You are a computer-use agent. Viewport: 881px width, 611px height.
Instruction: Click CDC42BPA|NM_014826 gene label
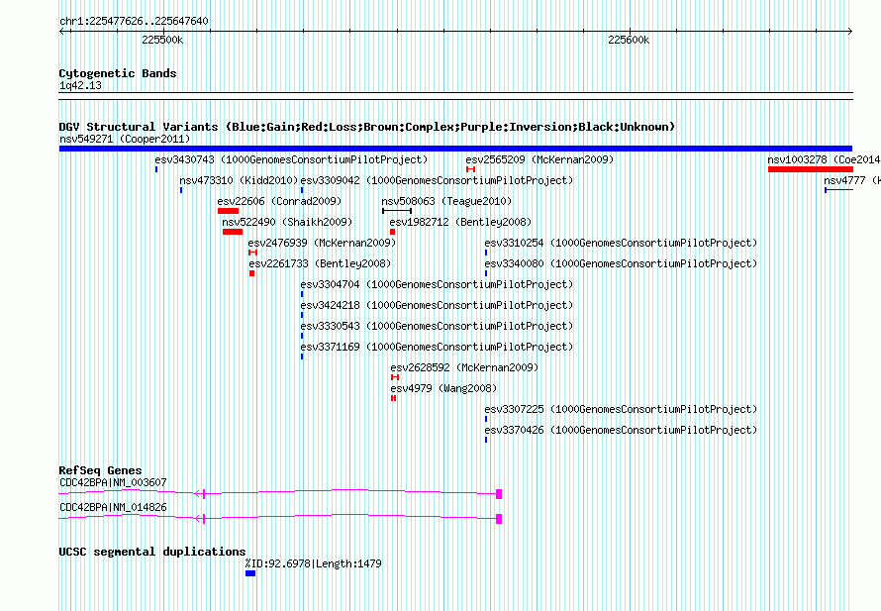pos(113,507)
